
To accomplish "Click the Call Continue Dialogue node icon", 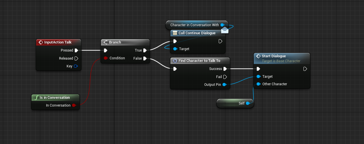I will (175, 33).
